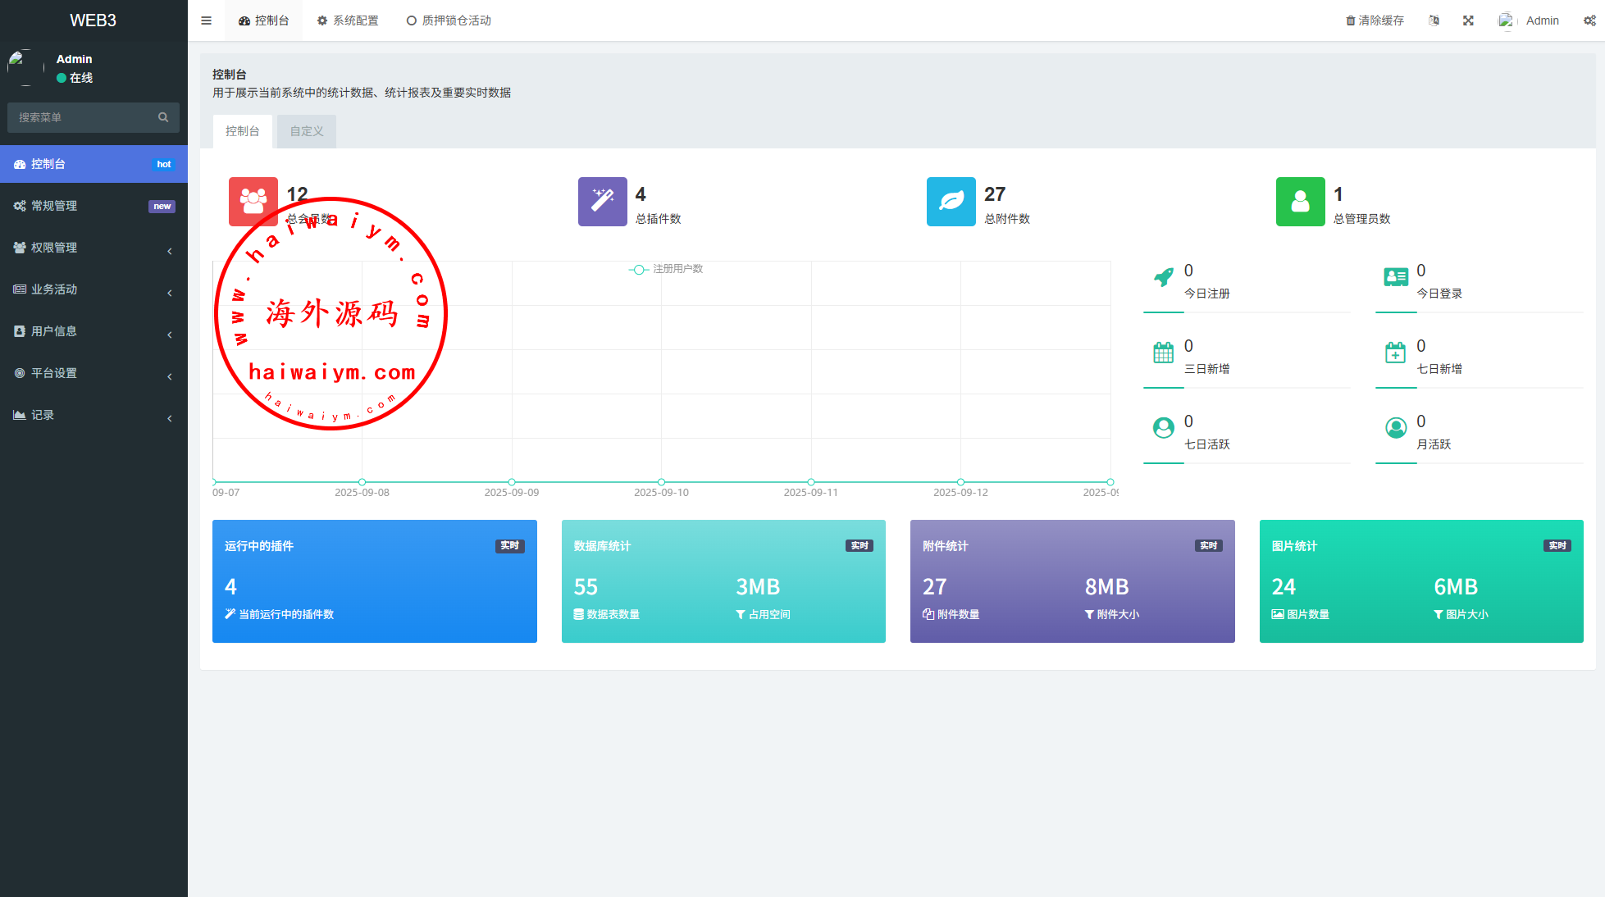Open settings gears icon at top right
1605x897 pixels.
pyautogui.click(x=1589, y=20)
